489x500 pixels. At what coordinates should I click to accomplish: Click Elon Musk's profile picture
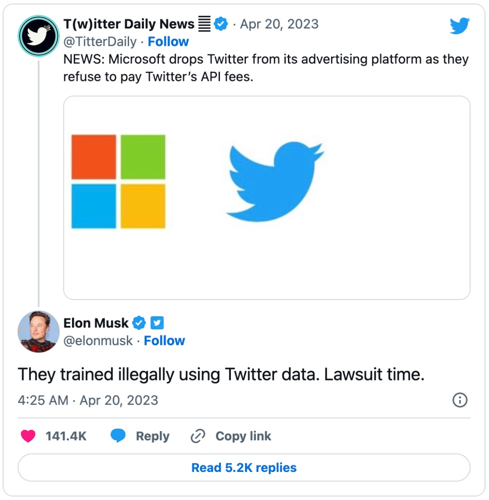(38, 331)
